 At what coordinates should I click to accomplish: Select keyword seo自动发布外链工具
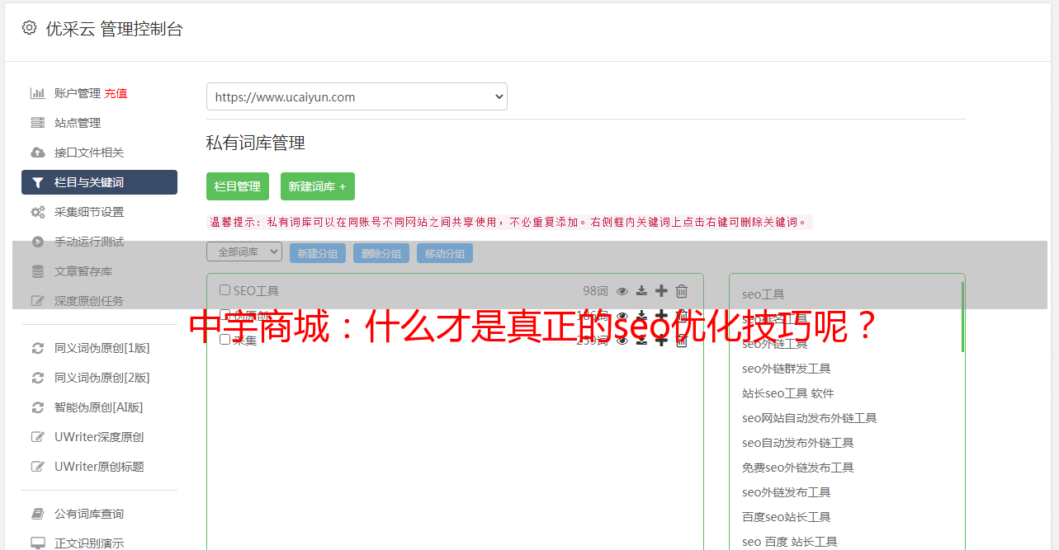tap(798, 443)
